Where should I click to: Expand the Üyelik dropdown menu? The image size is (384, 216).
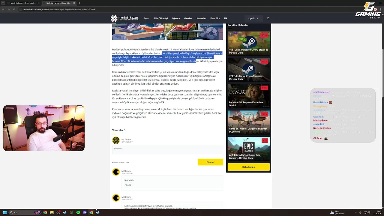(x=253, y=18)
